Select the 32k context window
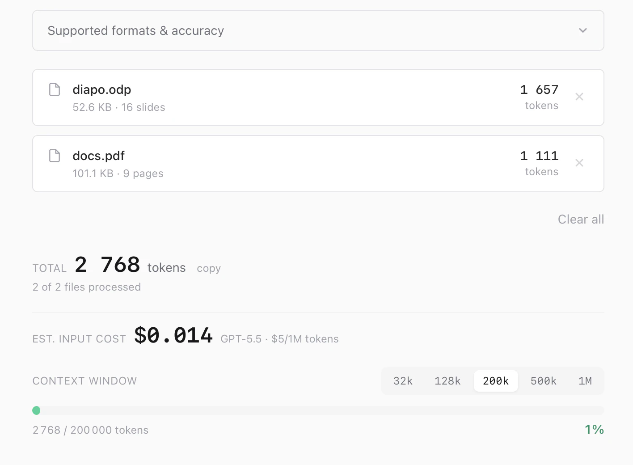The width and height of the screenshot is (633, 465). pyautogui.click(x=403, y=381)
